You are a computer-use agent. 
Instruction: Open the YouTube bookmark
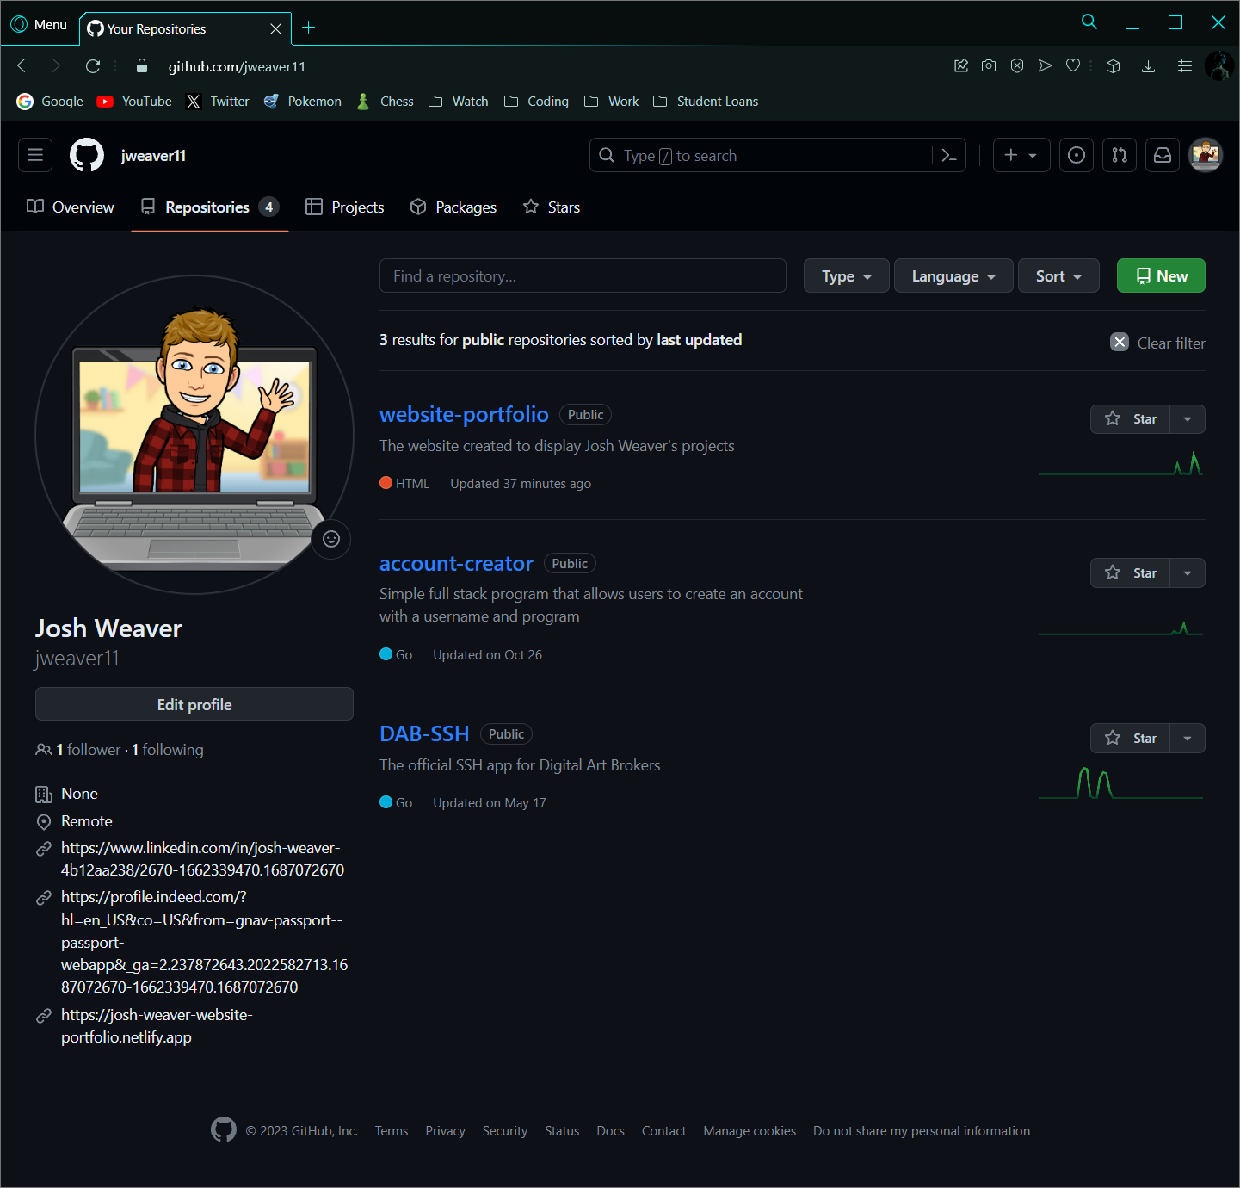[x=134, y=102]
